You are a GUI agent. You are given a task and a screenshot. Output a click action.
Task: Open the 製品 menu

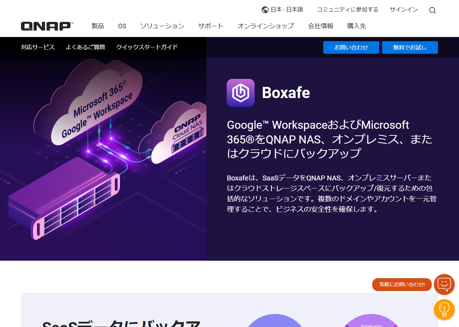pos(98,26)
